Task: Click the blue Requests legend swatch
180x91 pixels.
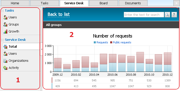Action: [95, 42]
